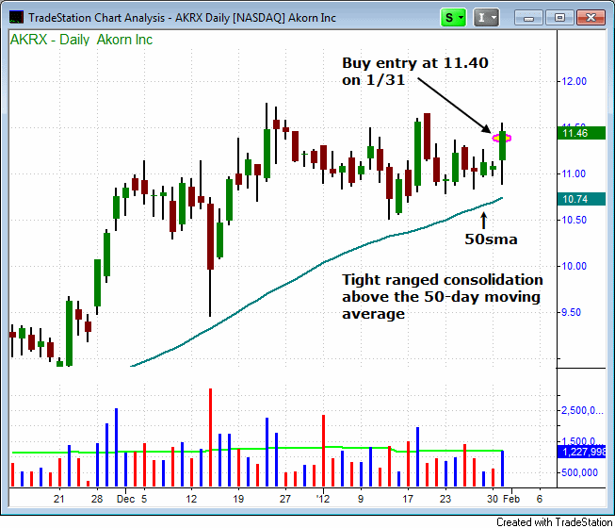The height and width of the screenshot is (528, 615).
Task: Click the 10.00 price axis label
Action: (x=574, y=266)
